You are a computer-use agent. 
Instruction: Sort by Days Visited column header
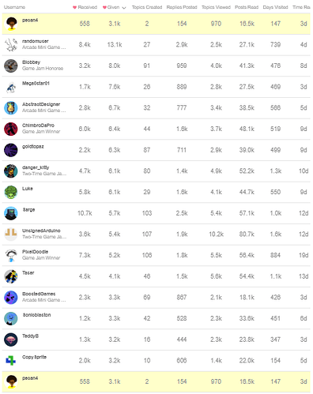275,7
